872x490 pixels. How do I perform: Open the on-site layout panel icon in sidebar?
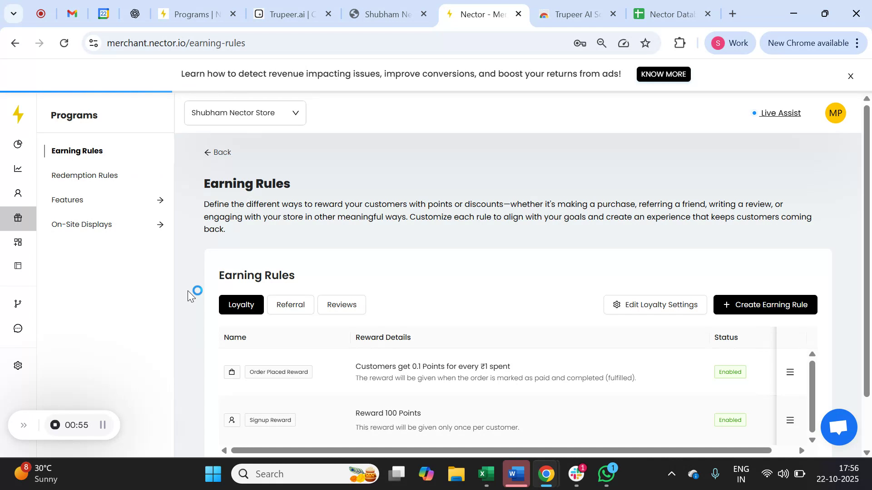pyautogui.click(x=18, y=265)
